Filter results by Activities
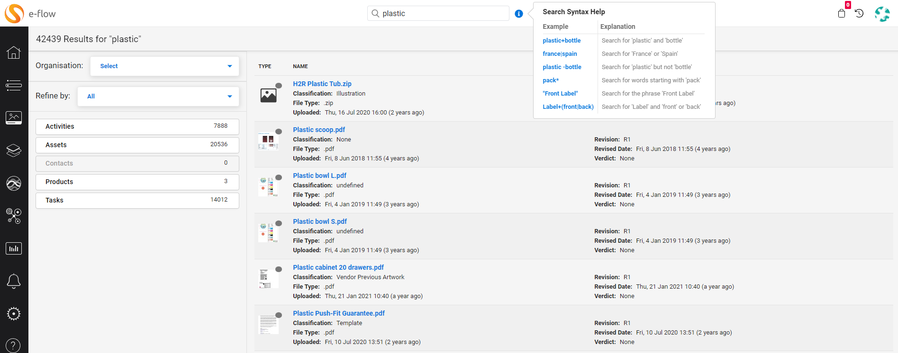 (x=137, y=126)
